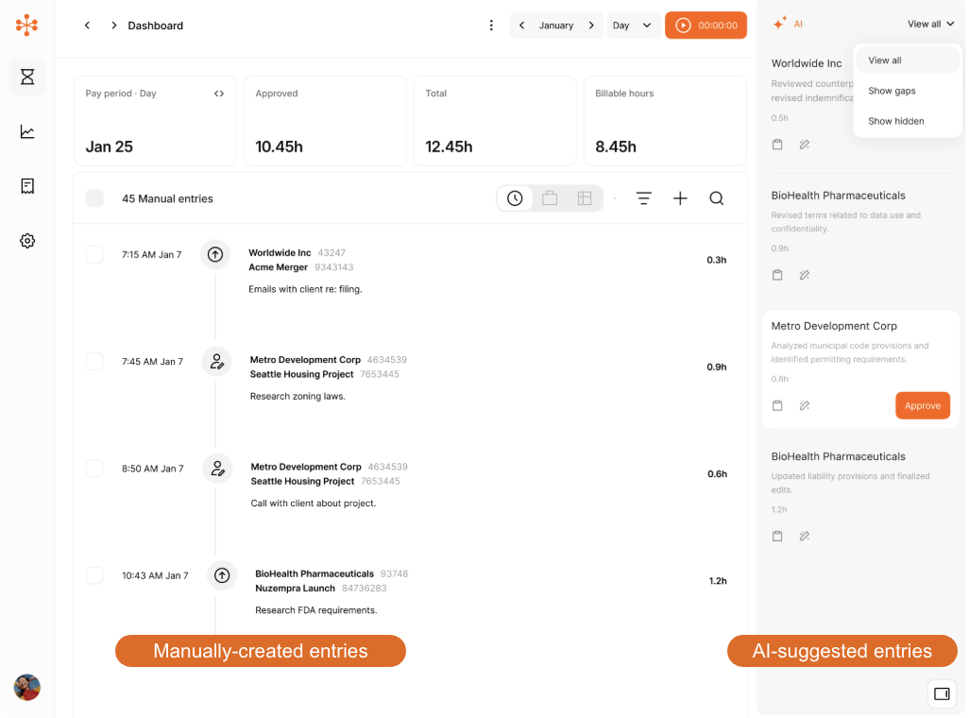This screenshot has height=718, width=969.
Task: Check the select-all Manual entries checkbox
Action: [x=94, y=198]
